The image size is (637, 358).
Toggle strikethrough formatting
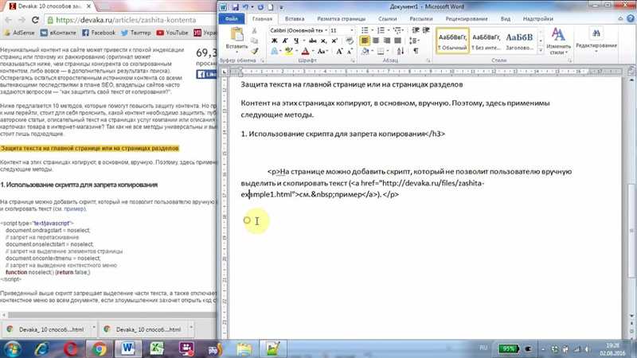click(x=312, y=41)
